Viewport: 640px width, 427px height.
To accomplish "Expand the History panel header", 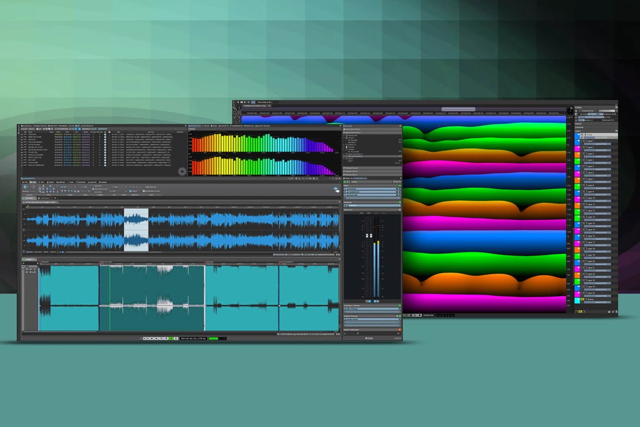I will 595,124.
